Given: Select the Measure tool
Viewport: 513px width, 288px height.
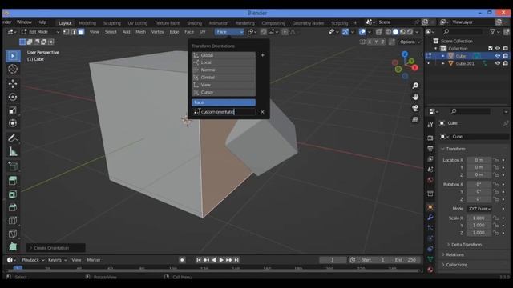Looking at the screenshot, I should [13, 151].
